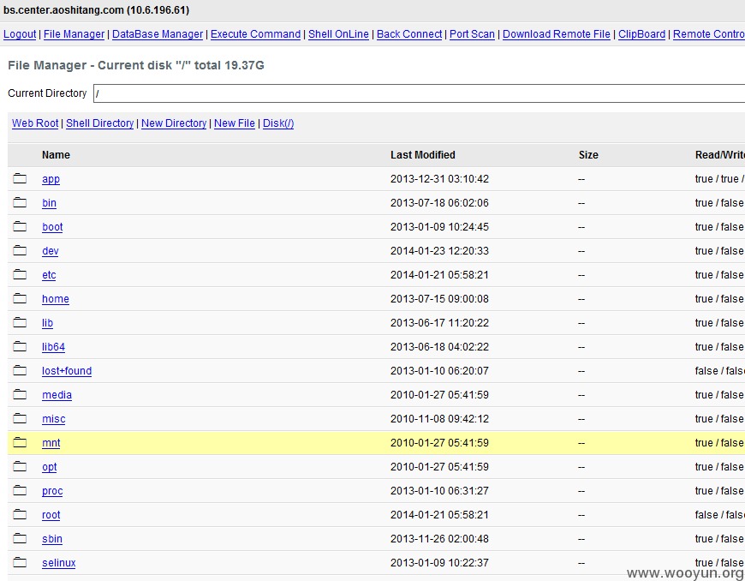Click the folder icon beside home
The image size is (745, 581).
tap(20, 298)
